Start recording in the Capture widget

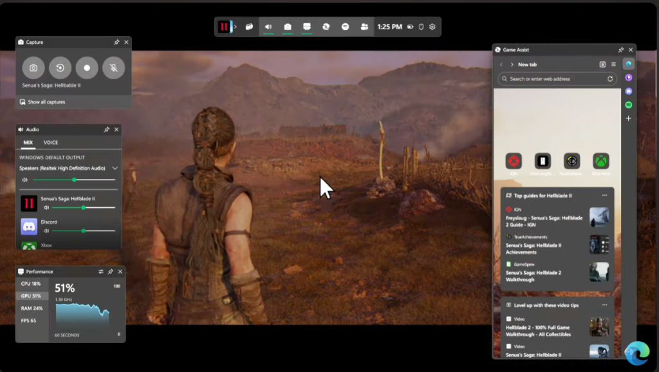pyautogui.click(x=87, y=68)
